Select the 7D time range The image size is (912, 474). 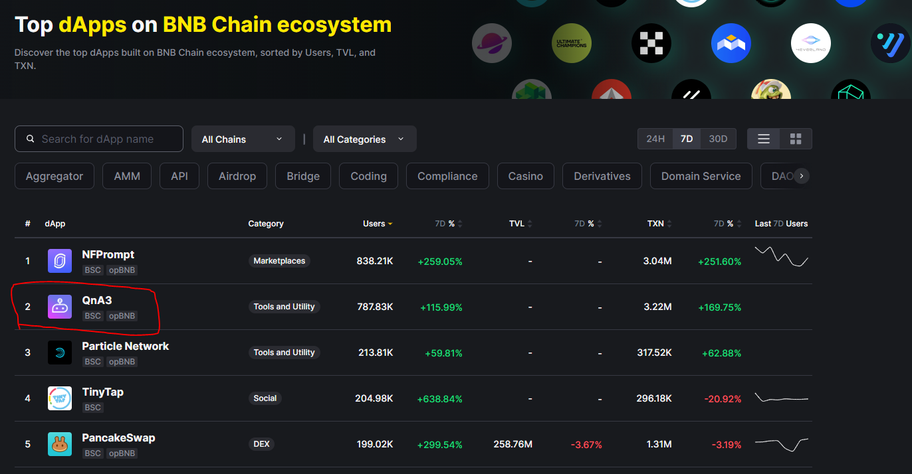[x=687, y=139]
